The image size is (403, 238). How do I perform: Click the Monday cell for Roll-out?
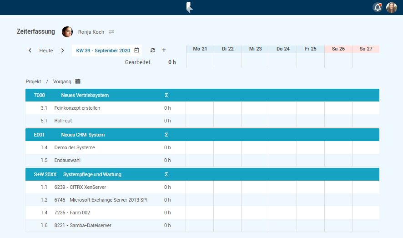tap(200, 121)
